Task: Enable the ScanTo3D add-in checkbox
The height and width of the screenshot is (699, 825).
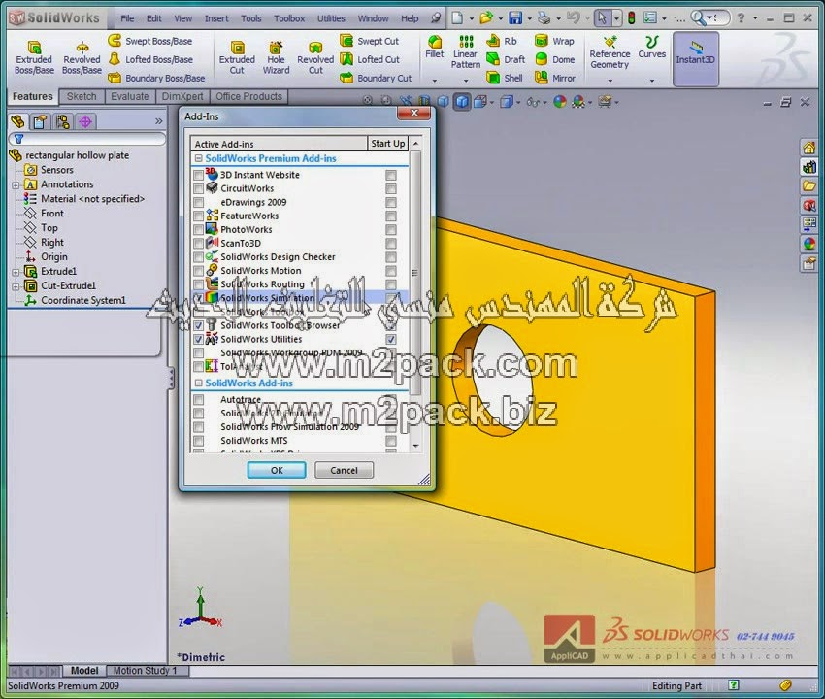Action: point(198,243)
